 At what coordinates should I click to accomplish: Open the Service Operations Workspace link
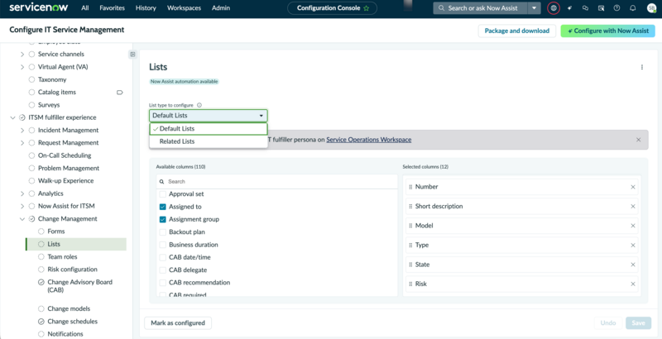click(369, 140)
